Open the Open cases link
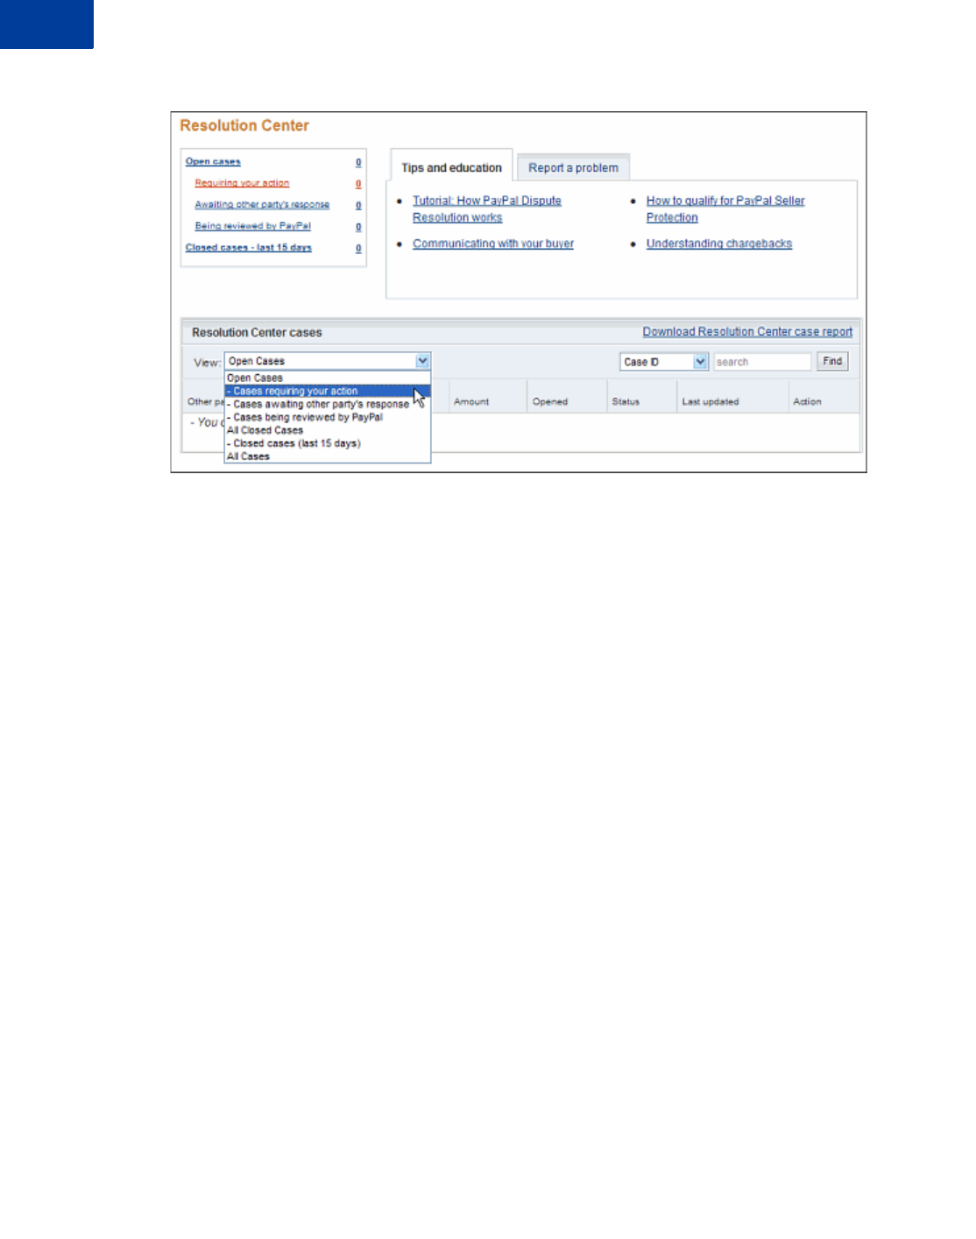Screen dimensions: 976x1239 point(213,161)
